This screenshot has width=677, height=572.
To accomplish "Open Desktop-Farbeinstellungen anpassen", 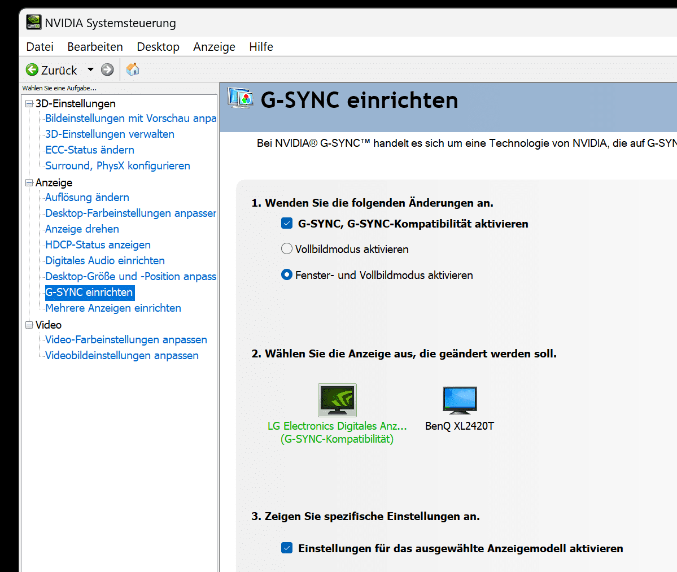I will point(131,213).
